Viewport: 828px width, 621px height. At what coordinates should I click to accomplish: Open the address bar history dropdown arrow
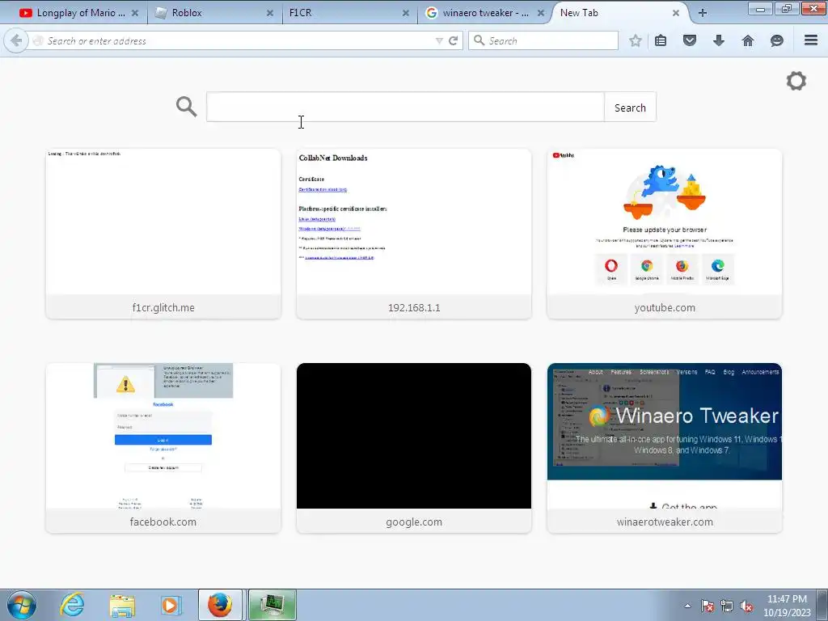point(439,40)
